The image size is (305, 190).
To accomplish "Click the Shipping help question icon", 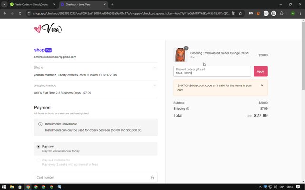I will click(188, 109).
